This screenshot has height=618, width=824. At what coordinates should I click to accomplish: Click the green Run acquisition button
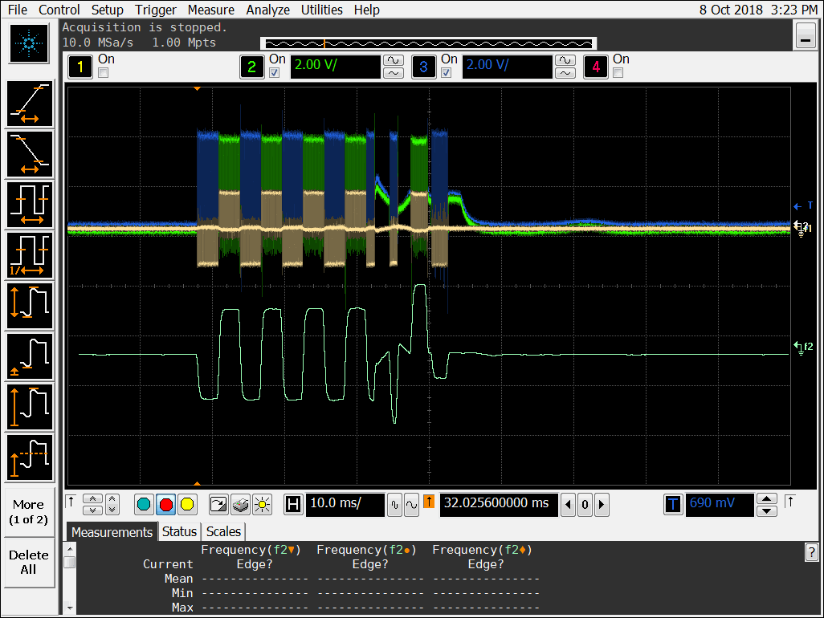[x=144, y=505]
